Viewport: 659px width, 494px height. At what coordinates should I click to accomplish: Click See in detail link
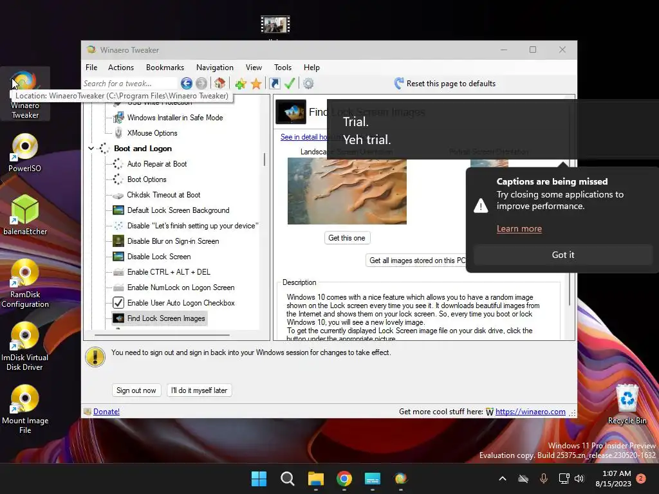pos(304,137)
